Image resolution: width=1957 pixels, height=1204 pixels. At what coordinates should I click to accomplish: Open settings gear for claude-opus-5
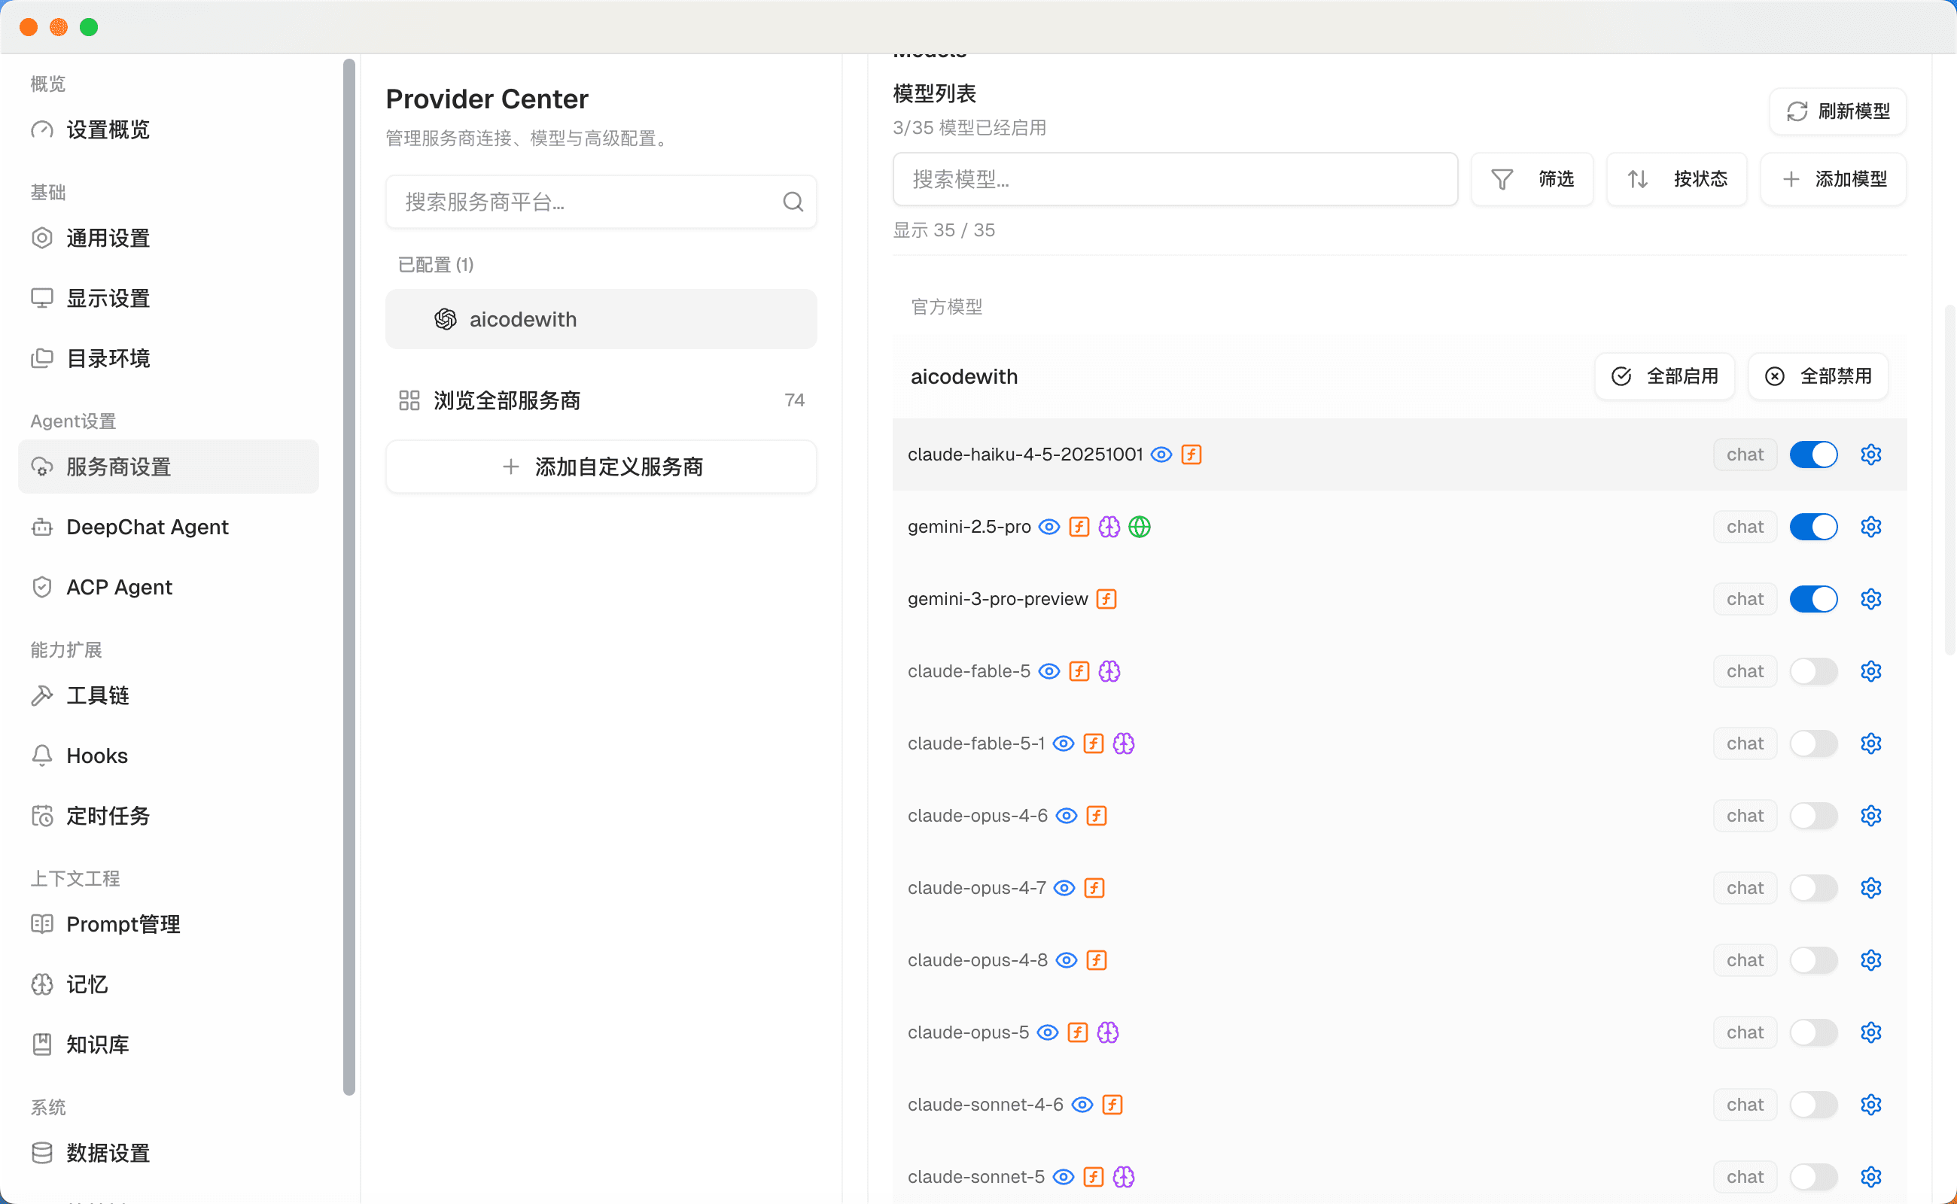click(1870, 1032)
